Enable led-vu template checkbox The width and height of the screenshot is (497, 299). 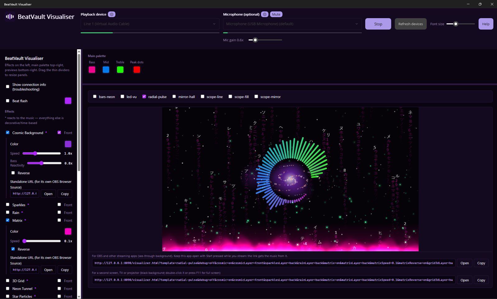tap(122, 97)
